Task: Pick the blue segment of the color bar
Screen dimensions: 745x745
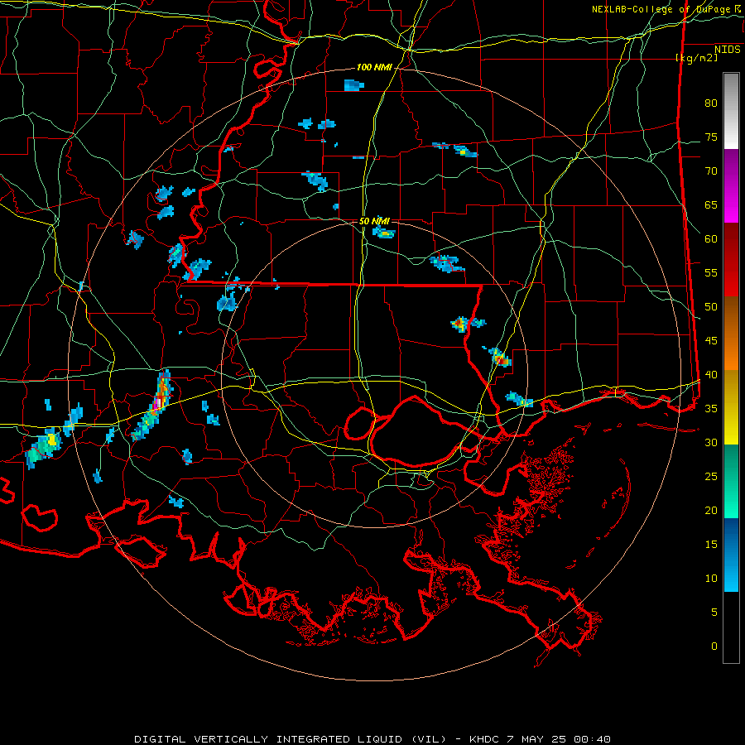Action: [731, 555]
